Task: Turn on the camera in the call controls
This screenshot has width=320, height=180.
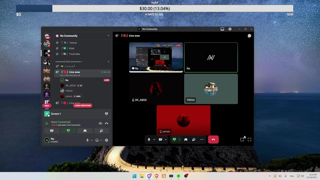Action: point(160,139)
